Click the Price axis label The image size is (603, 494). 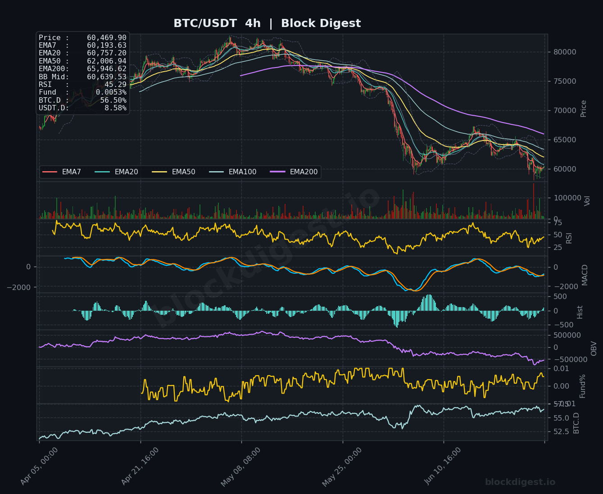[584, 109]
